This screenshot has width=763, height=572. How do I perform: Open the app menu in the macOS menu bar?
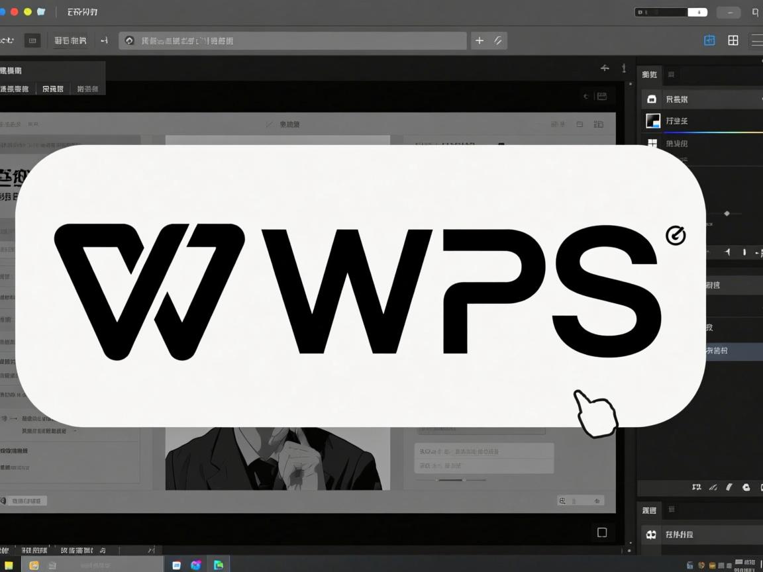point(81,11)
